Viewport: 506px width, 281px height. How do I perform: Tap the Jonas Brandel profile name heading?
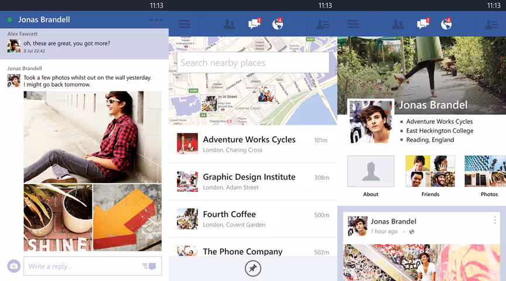pos(433,105)
